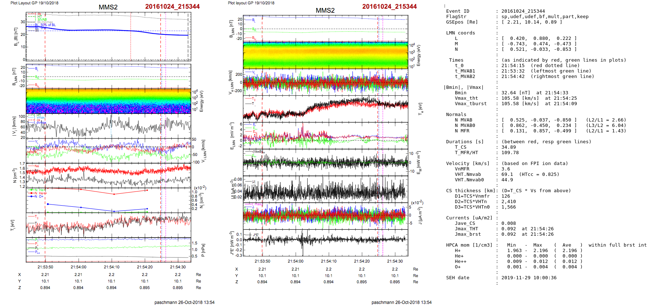
Task: Click the MMS2 title above the left plot
Action: (x=108, y=7)
